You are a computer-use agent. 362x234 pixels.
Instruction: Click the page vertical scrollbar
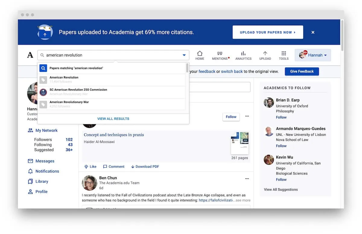[x=342, y=35]
